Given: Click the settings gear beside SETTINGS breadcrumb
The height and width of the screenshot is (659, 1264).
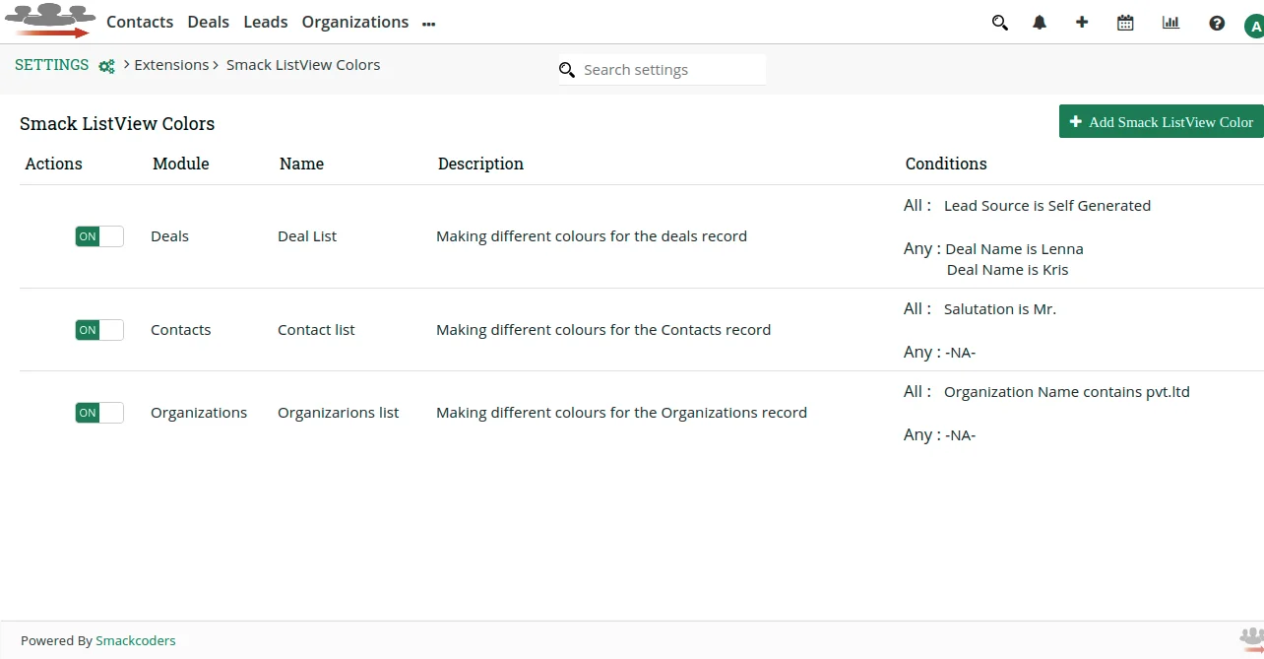Looking at the screenshot, I should coord(106,66).
